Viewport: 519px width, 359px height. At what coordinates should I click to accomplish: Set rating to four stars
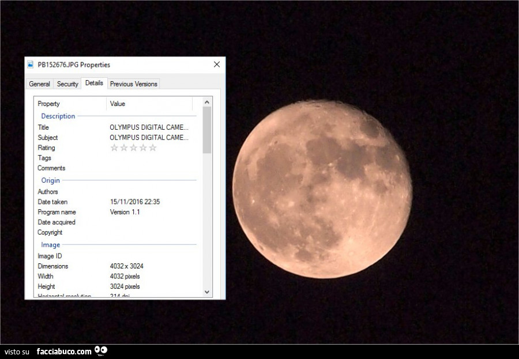143,148
